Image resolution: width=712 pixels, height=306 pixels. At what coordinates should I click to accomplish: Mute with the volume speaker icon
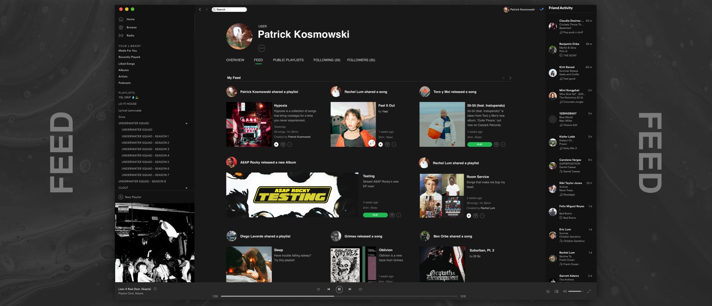[565, 291]
